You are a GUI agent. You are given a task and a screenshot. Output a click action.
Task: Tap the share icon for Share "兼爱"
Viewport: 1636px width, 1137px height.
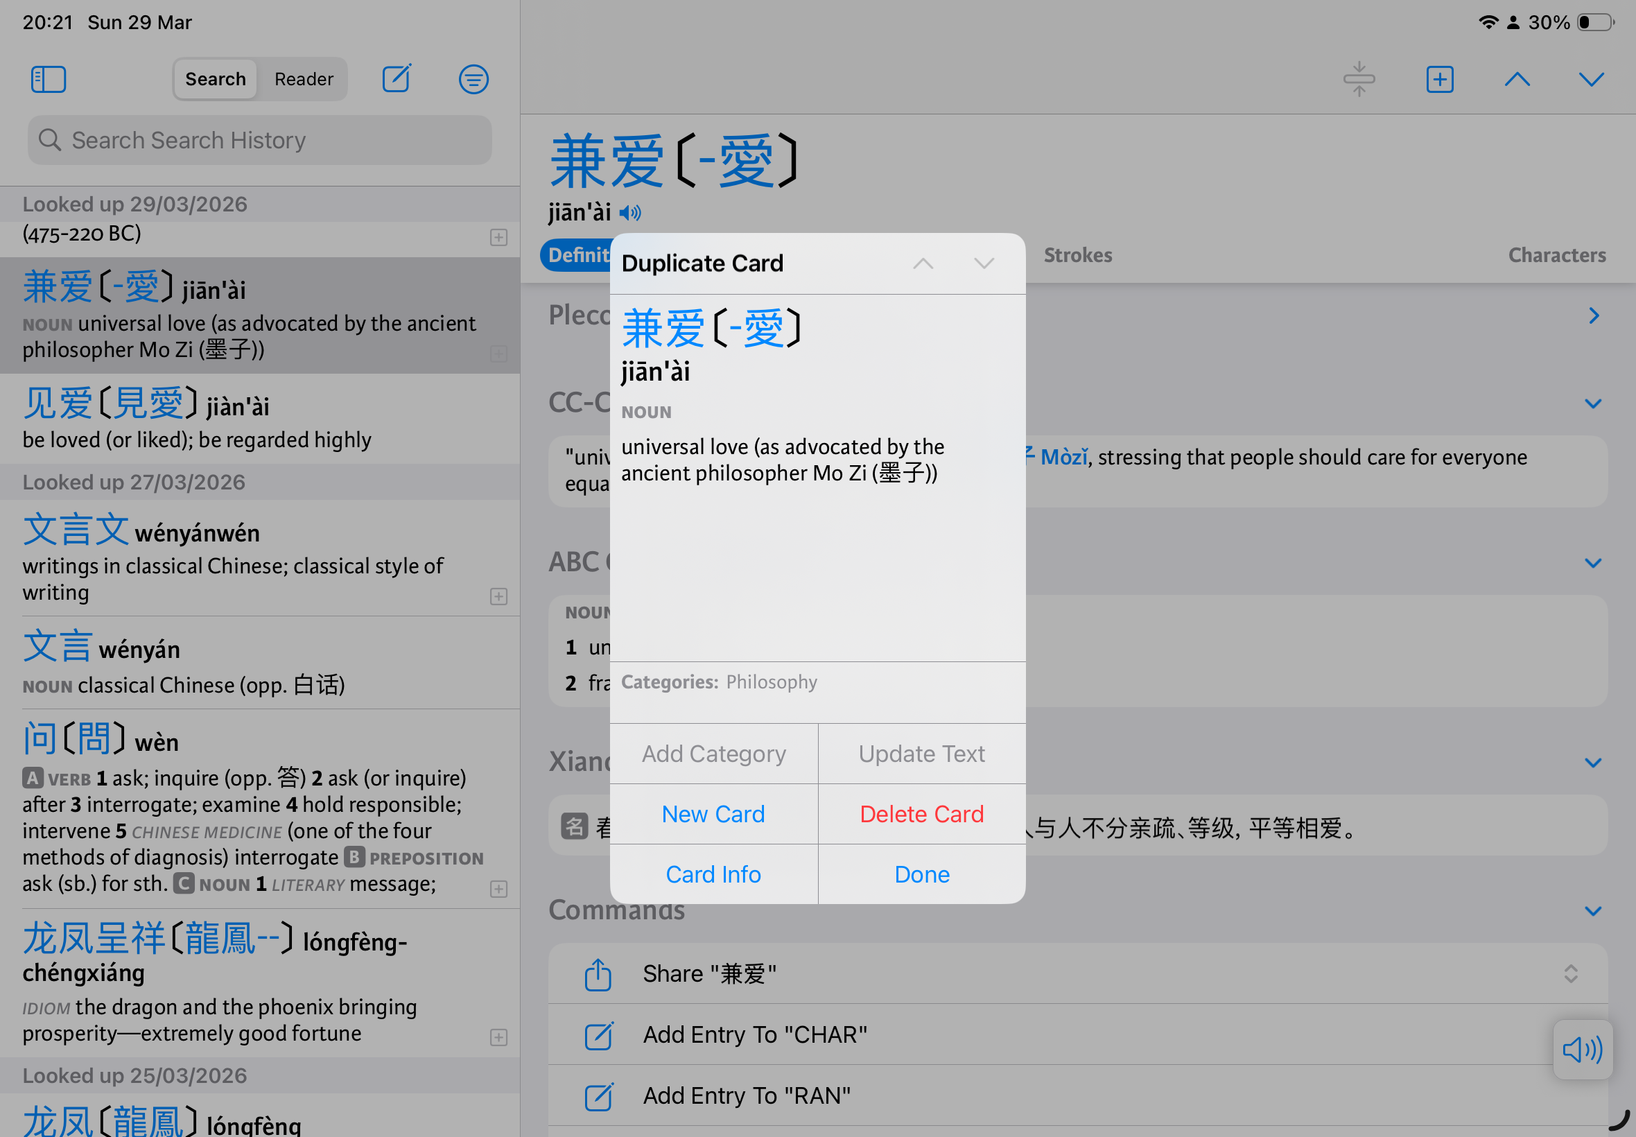tap(598, 975)
